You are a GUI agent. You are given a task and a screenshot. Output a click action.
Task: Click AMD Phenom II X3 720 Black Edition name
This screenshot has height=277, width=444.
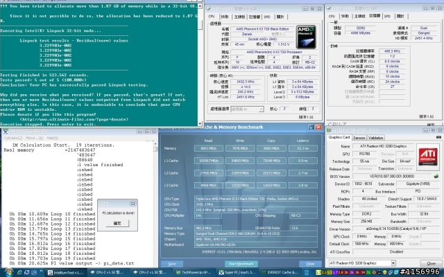262,29
